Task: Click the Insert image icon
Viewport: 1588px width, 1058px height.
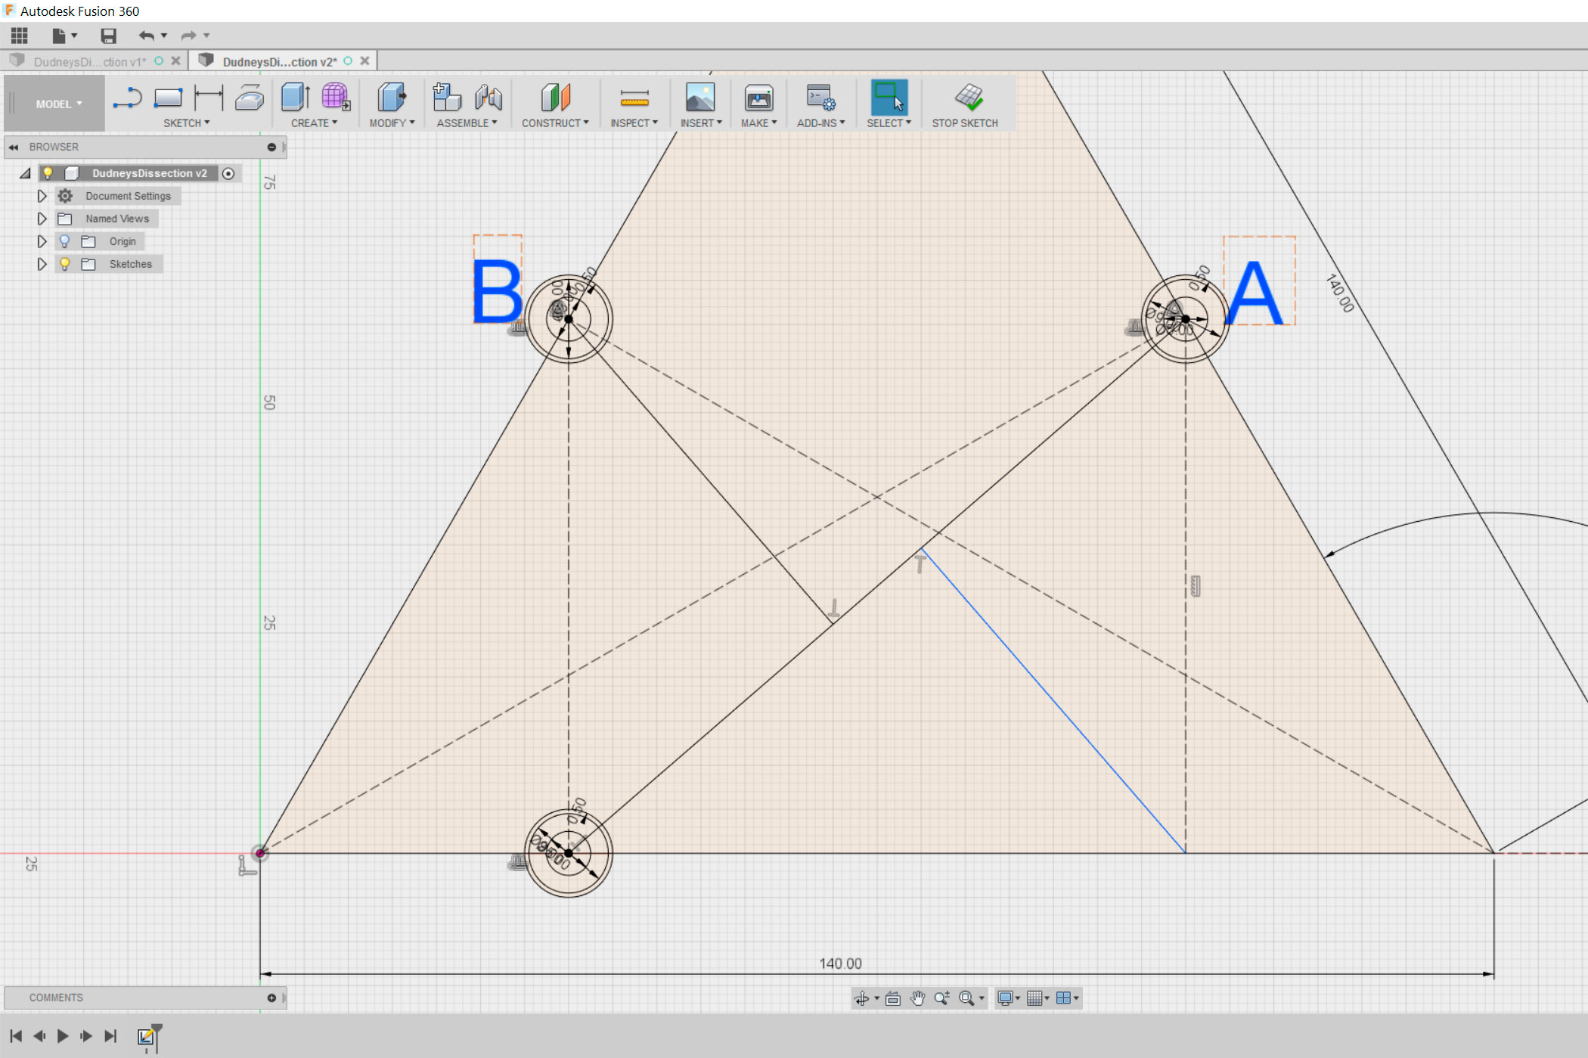Action: (x=700, y=98)
